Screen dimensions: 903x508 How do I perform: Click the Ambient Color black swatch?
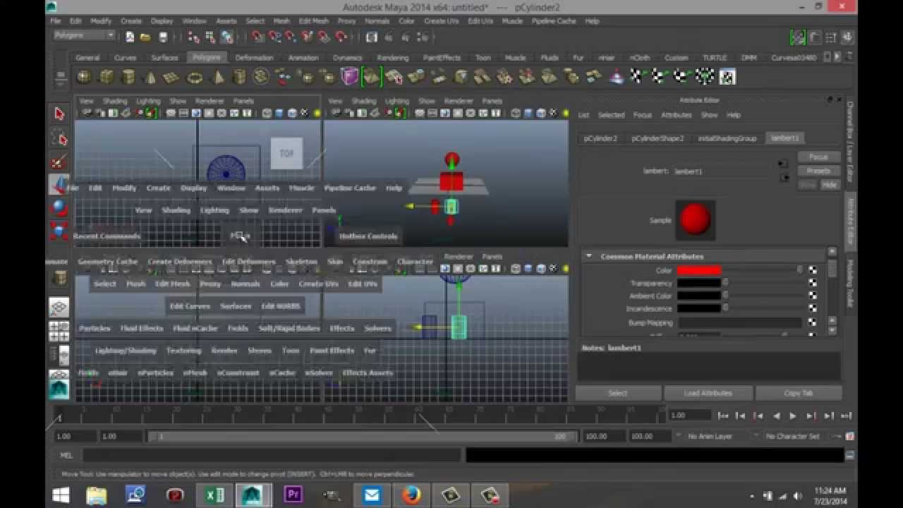click(x=698, y=296)
